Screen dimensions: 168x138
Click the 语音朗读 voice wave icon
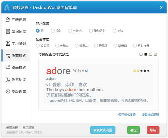[x=8, y=79]
